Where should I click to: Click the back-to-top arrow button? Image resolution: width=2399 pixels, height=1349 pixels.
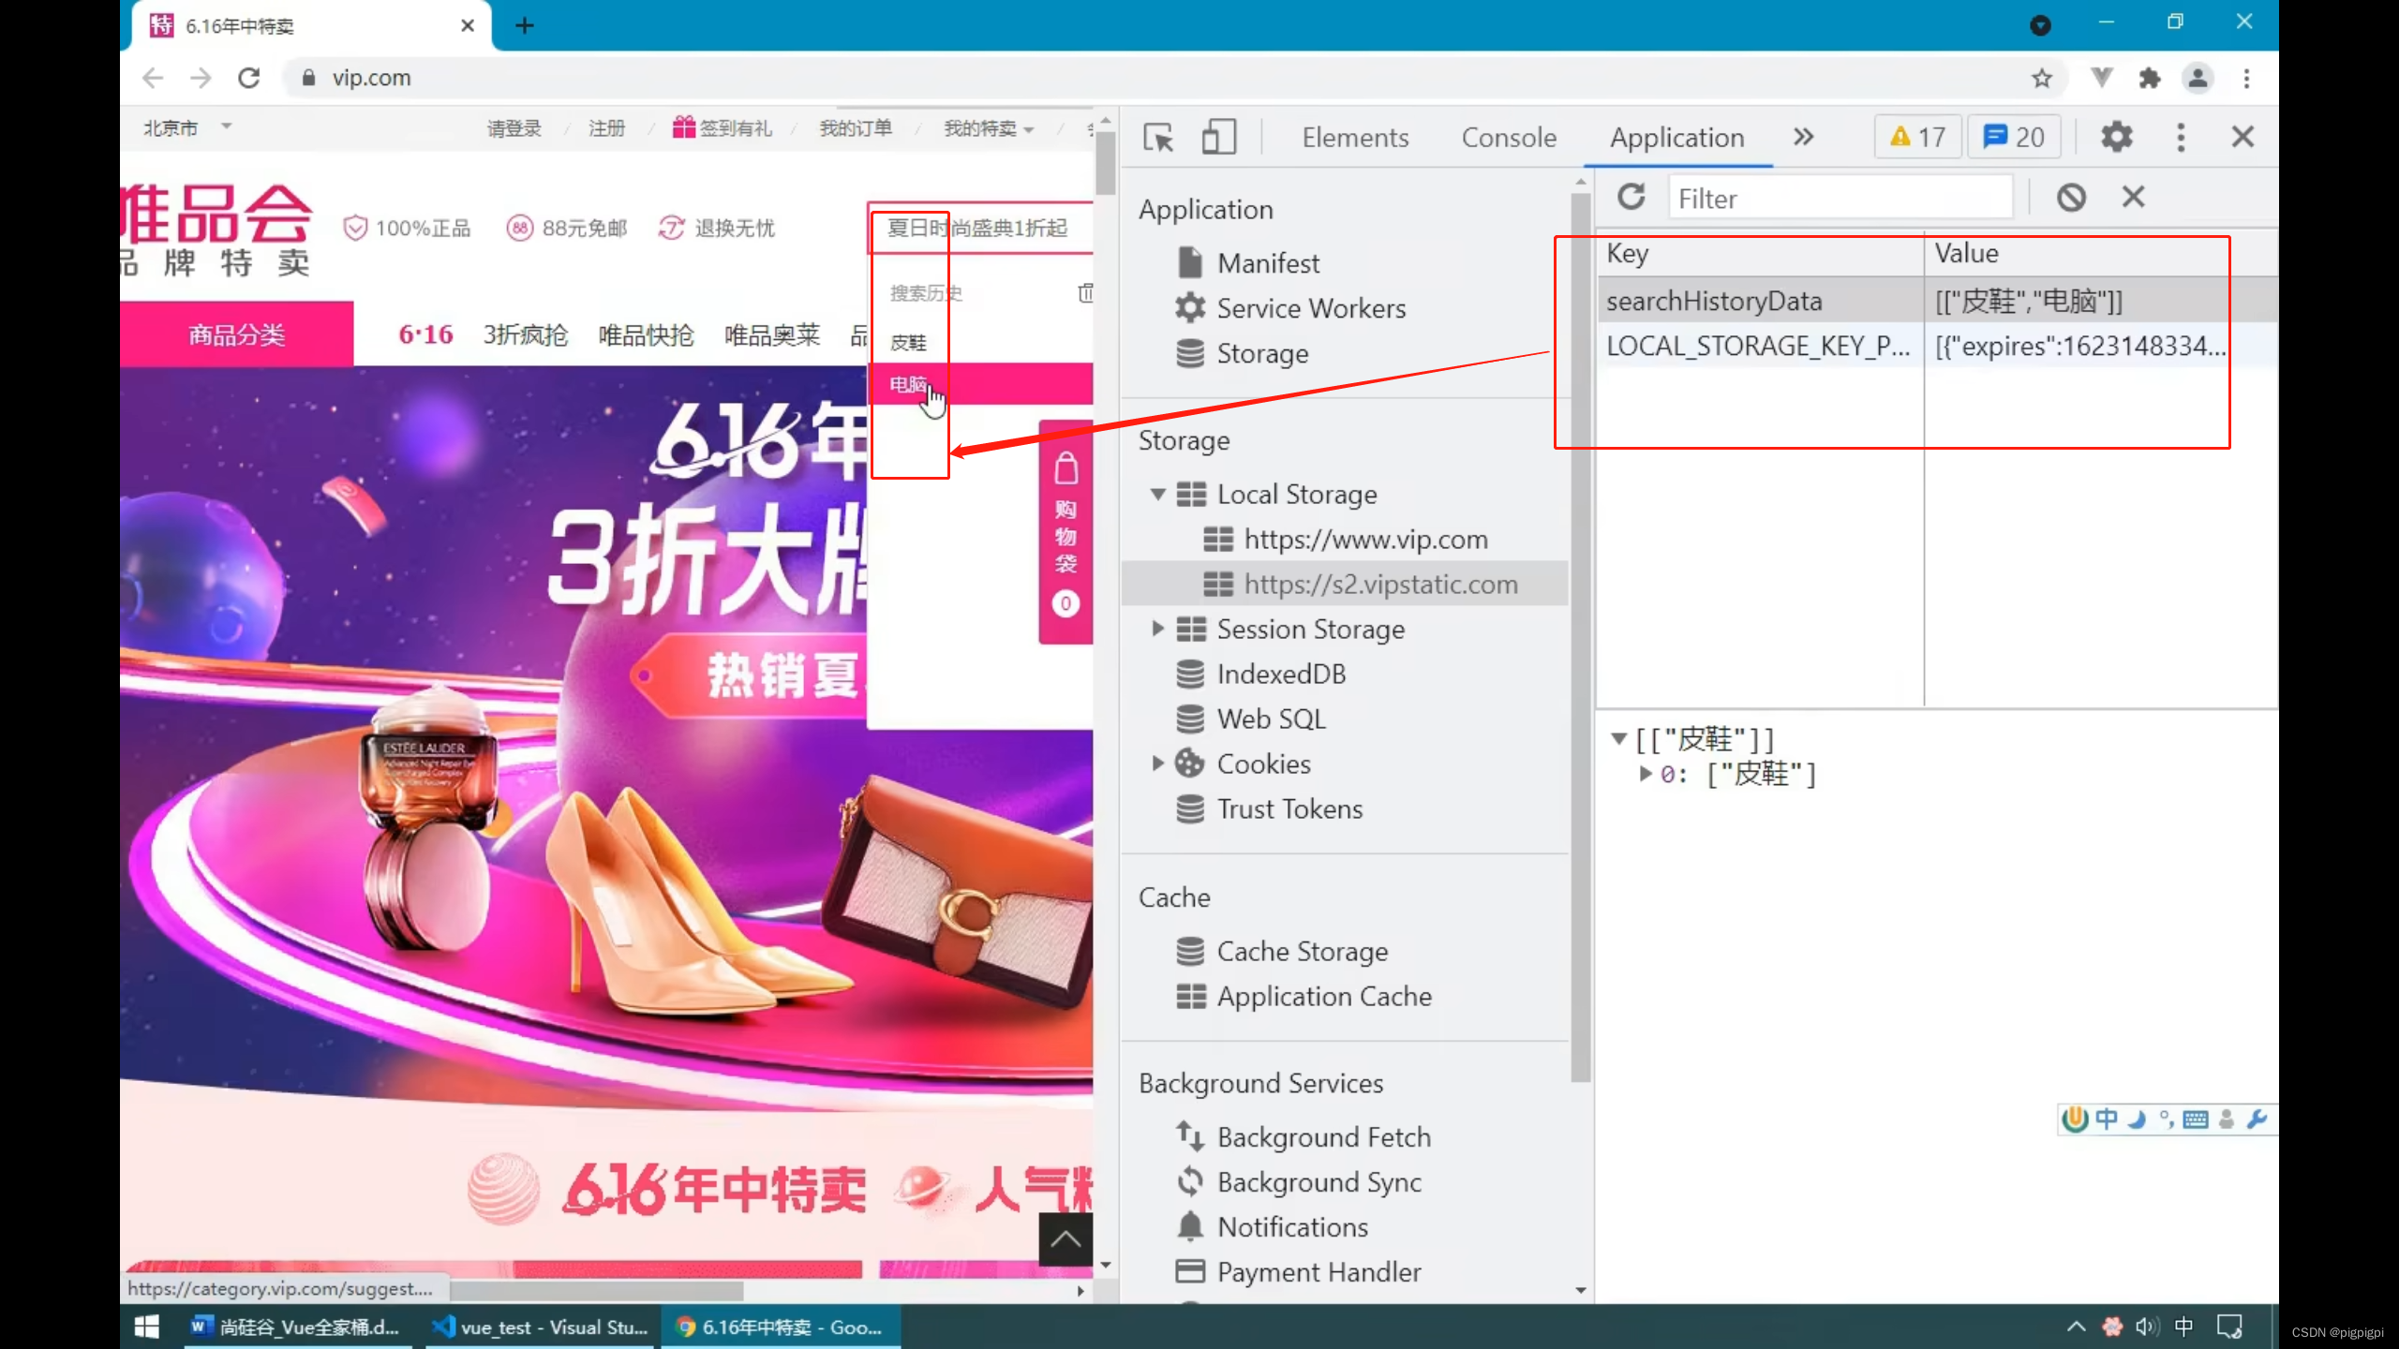pyautogui.click(x=1065, y=1239)
